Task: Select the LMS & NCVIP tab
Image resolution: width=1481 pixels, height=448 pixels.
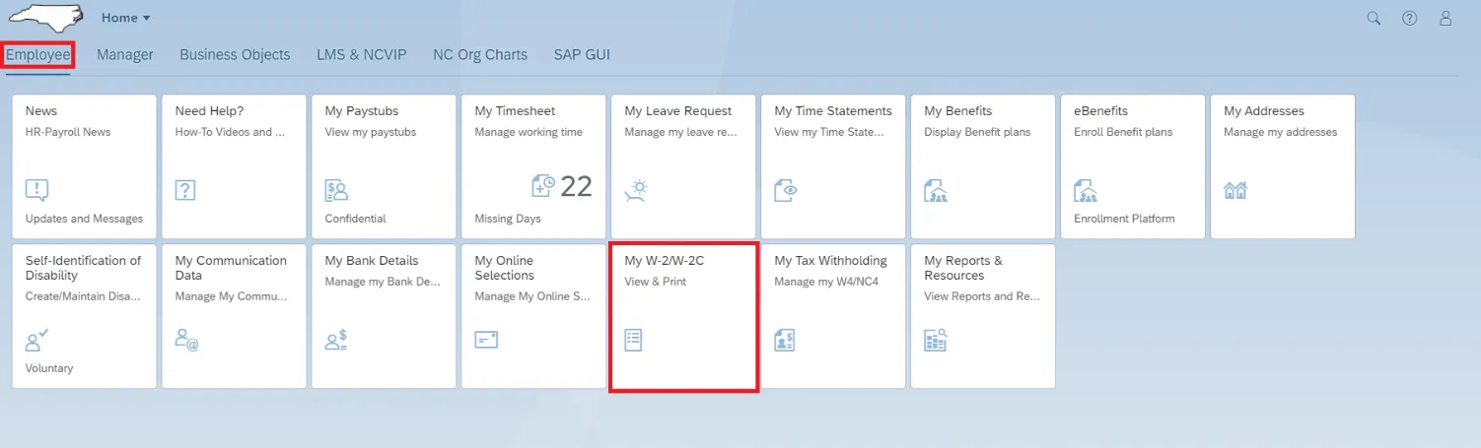Action: click(x=361, y=55)
